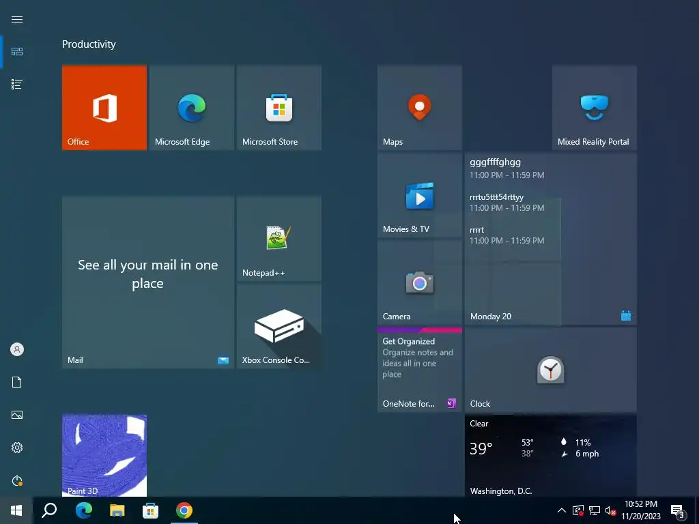This screenshot has width=699, height=524.
Task: Open the Paint 3D tile
Action: 104,455
